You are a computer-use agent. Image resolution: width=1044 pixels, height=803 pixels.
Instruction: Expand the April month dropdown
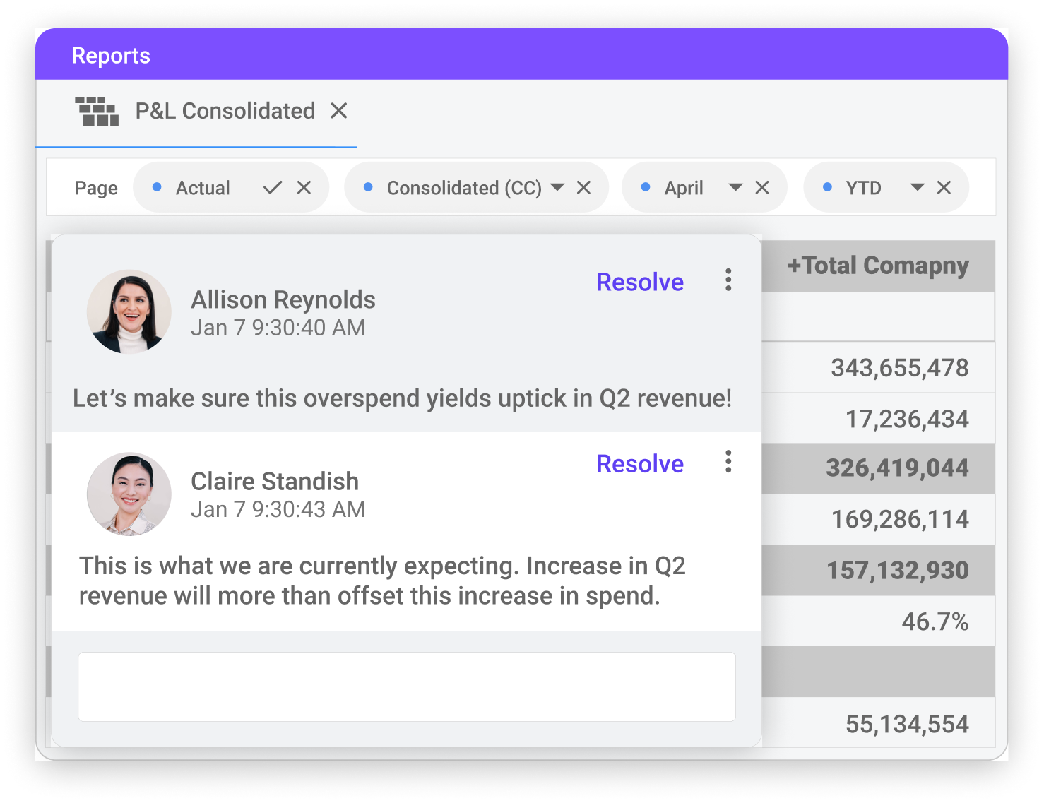(735, 188)
